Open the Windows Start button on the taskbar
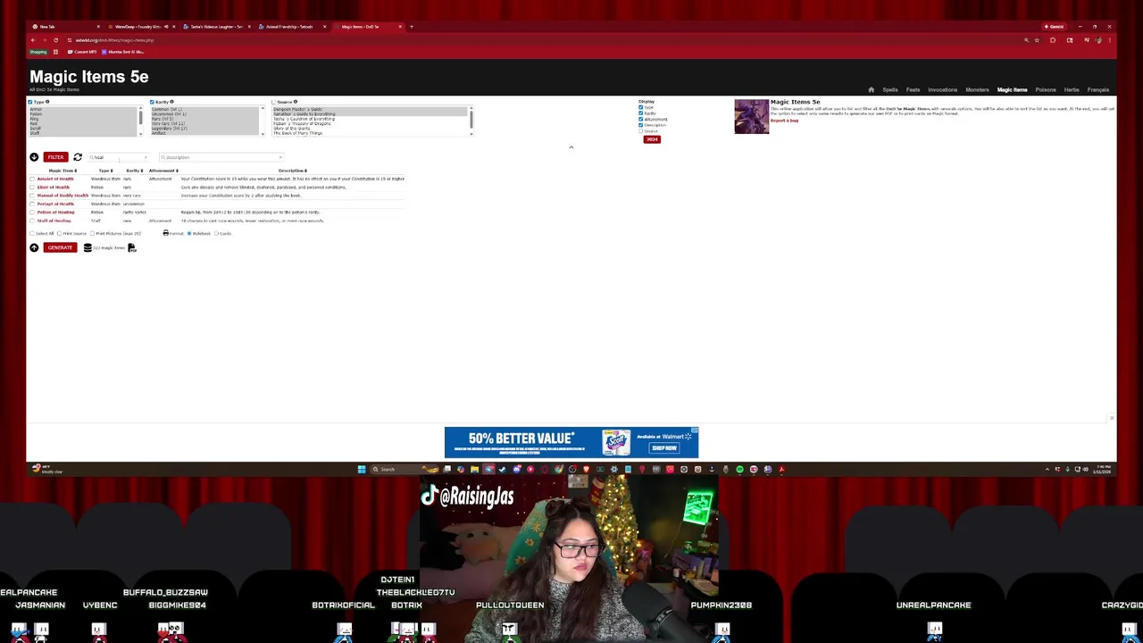The height and width of the screenshot is (643, 1143). 362,469
